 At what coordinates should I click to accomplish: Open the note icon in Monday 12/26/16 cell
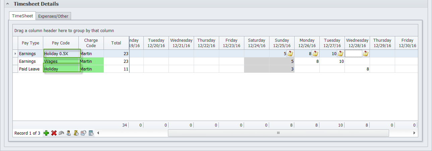(x=315, y=53)
